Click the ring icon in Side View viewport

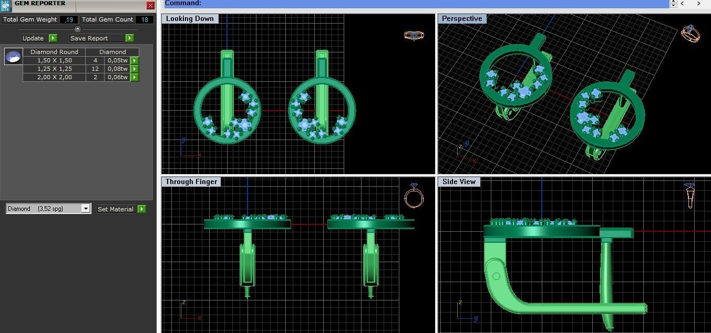click(x=689, y=195)
